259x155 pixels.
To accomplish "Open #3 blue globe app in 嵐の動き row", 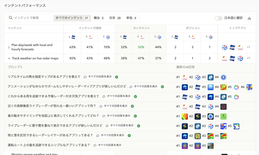I will click(211, 116).
